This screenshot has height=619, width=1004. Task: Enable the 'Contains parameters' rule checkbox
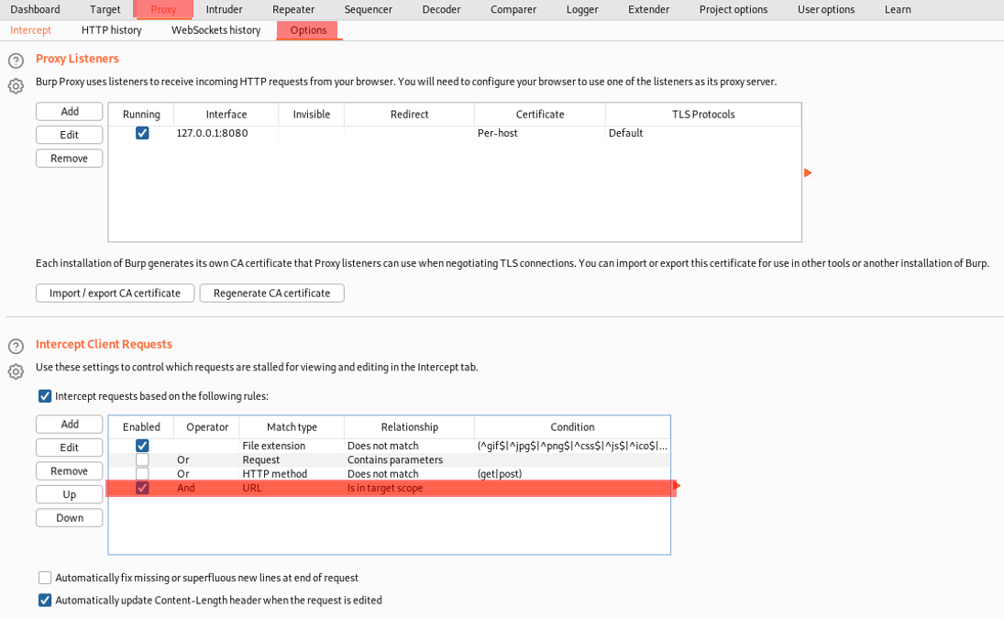pyautogui.click(x=142, y=459)
